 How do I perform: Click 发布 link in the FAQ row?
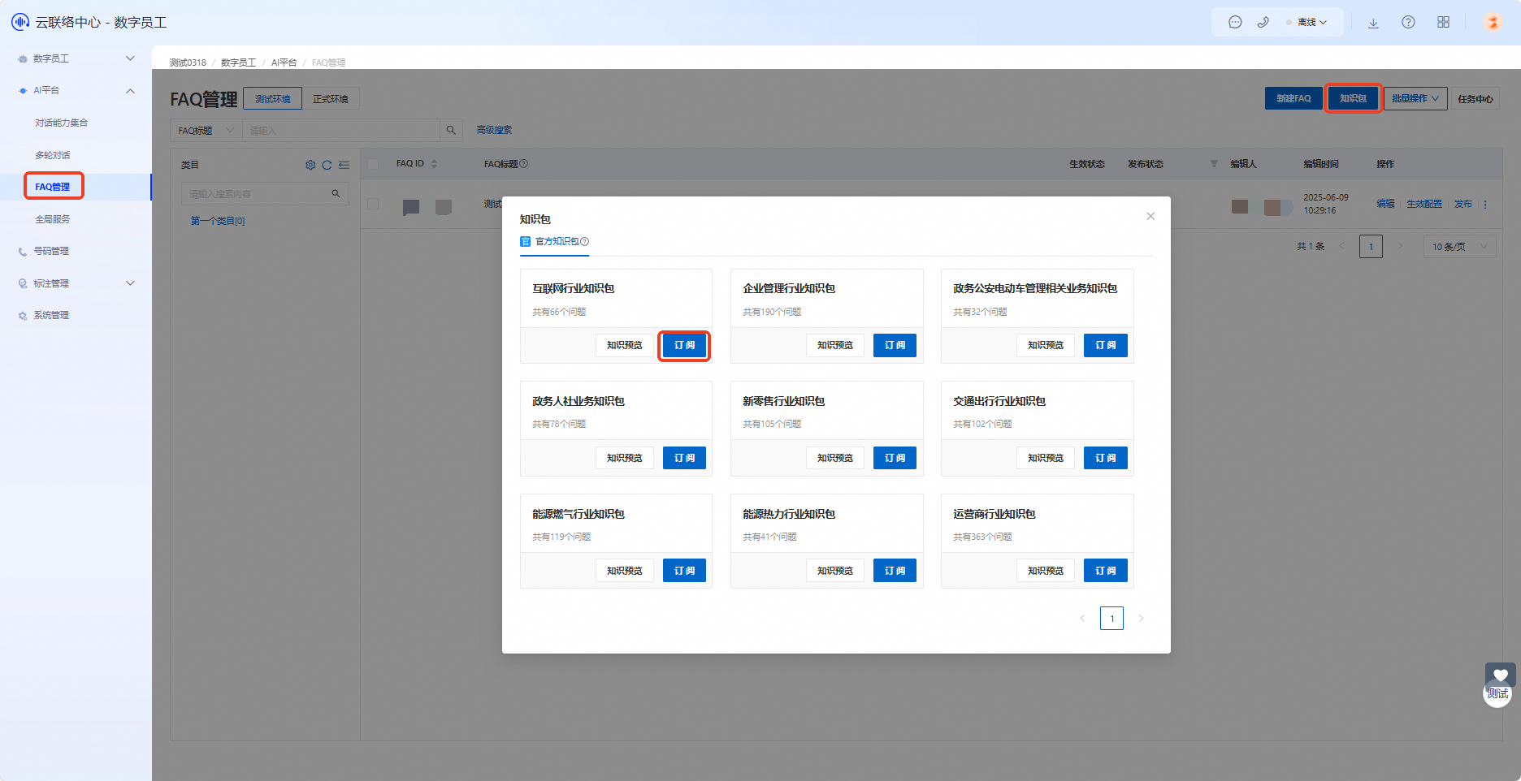coord(1463,204)
